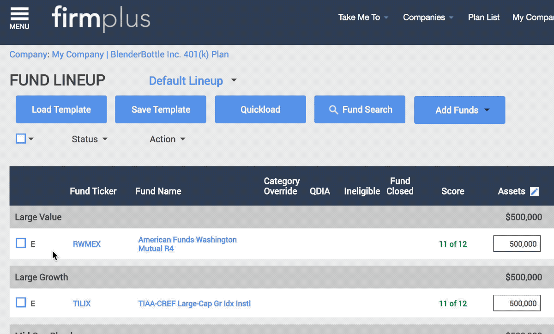Tick the select-all checkbox above the table
The image size is (554, 334).
tap(21, 139)
